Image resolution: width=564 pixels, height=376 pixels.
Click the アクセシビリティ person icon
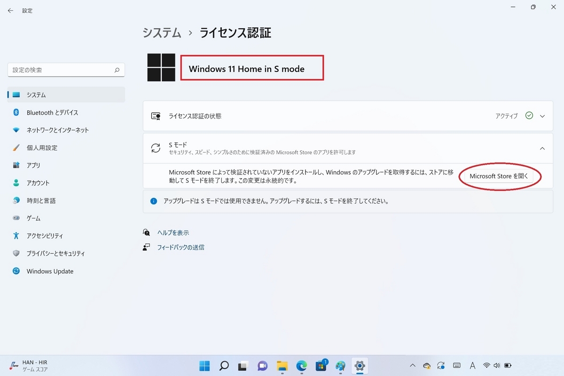tap(16, 236)
